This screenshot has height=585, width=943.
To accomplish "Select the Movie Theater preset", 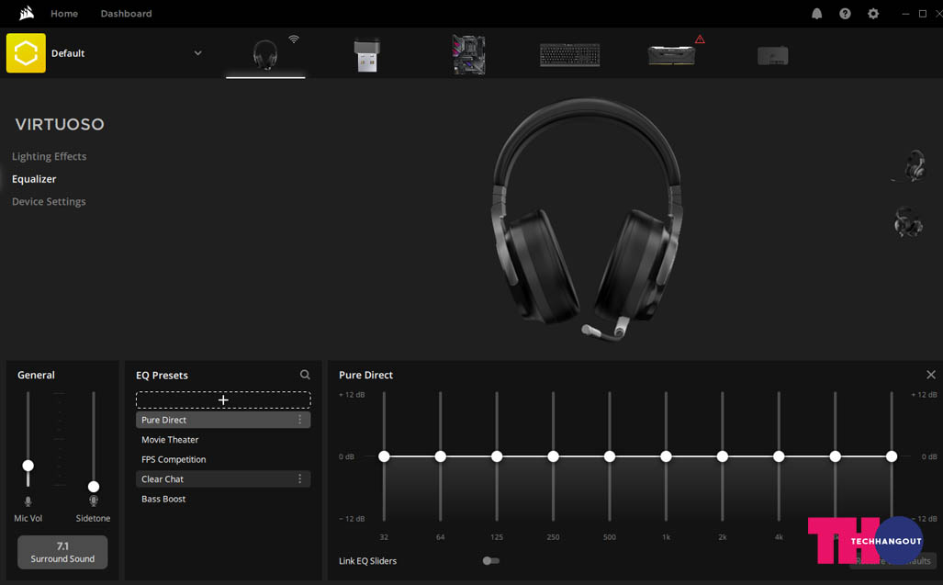I will coord(223,440).
